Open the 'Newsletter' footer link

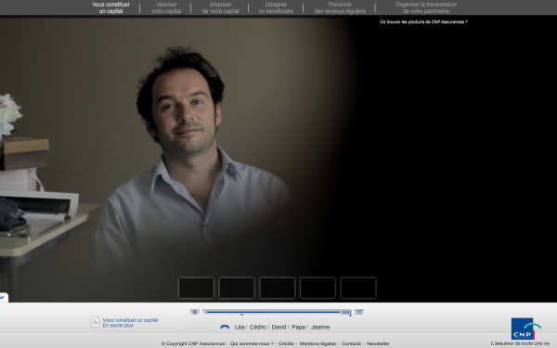378,343
